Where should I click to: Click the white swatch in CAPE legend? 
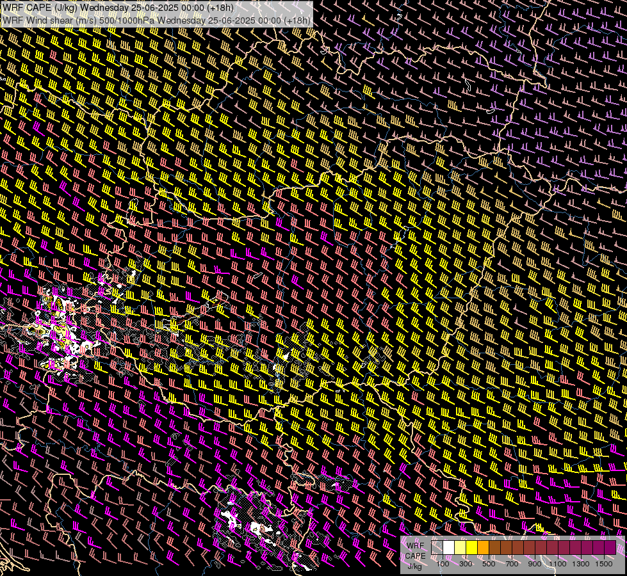pos(449,547)
